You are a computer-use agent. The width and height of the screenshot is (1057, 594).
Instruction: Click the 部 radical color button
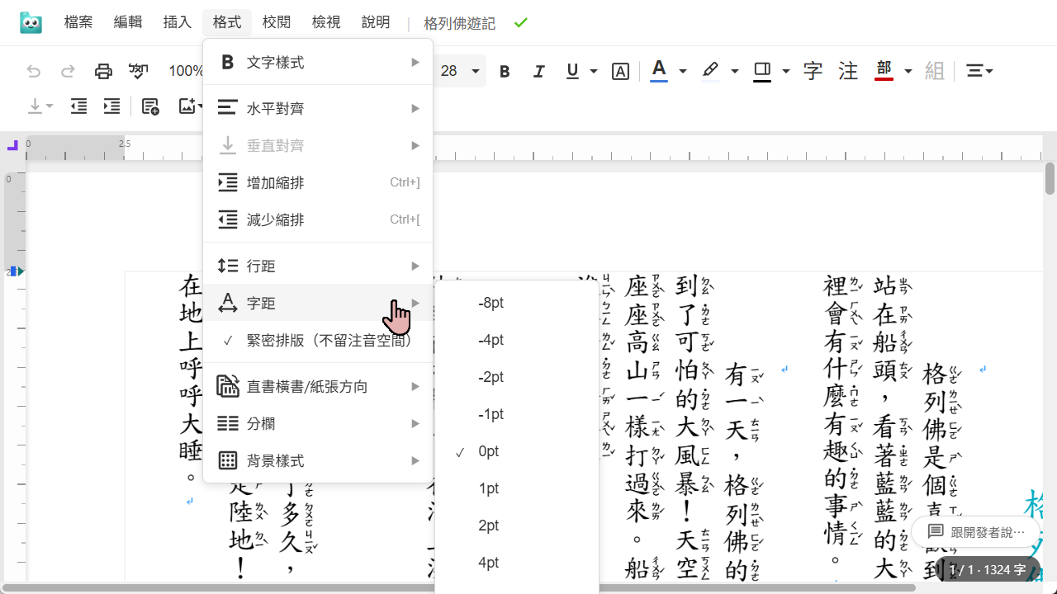884,71
